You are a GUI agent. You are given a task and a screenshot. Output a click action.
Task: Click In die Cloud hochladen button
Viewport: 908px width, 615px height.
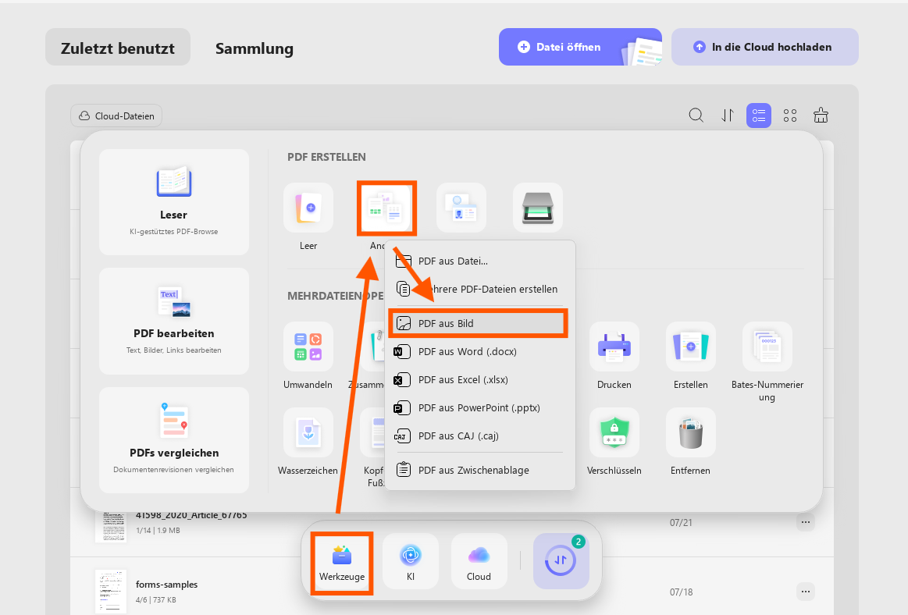[x=765, y=47]
